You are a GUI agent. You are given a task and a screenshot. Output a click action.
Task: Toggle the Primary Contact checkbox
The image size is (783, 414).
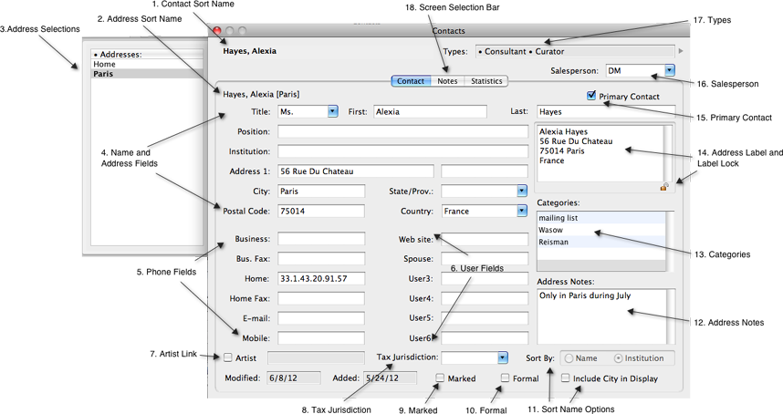[591, 95]
